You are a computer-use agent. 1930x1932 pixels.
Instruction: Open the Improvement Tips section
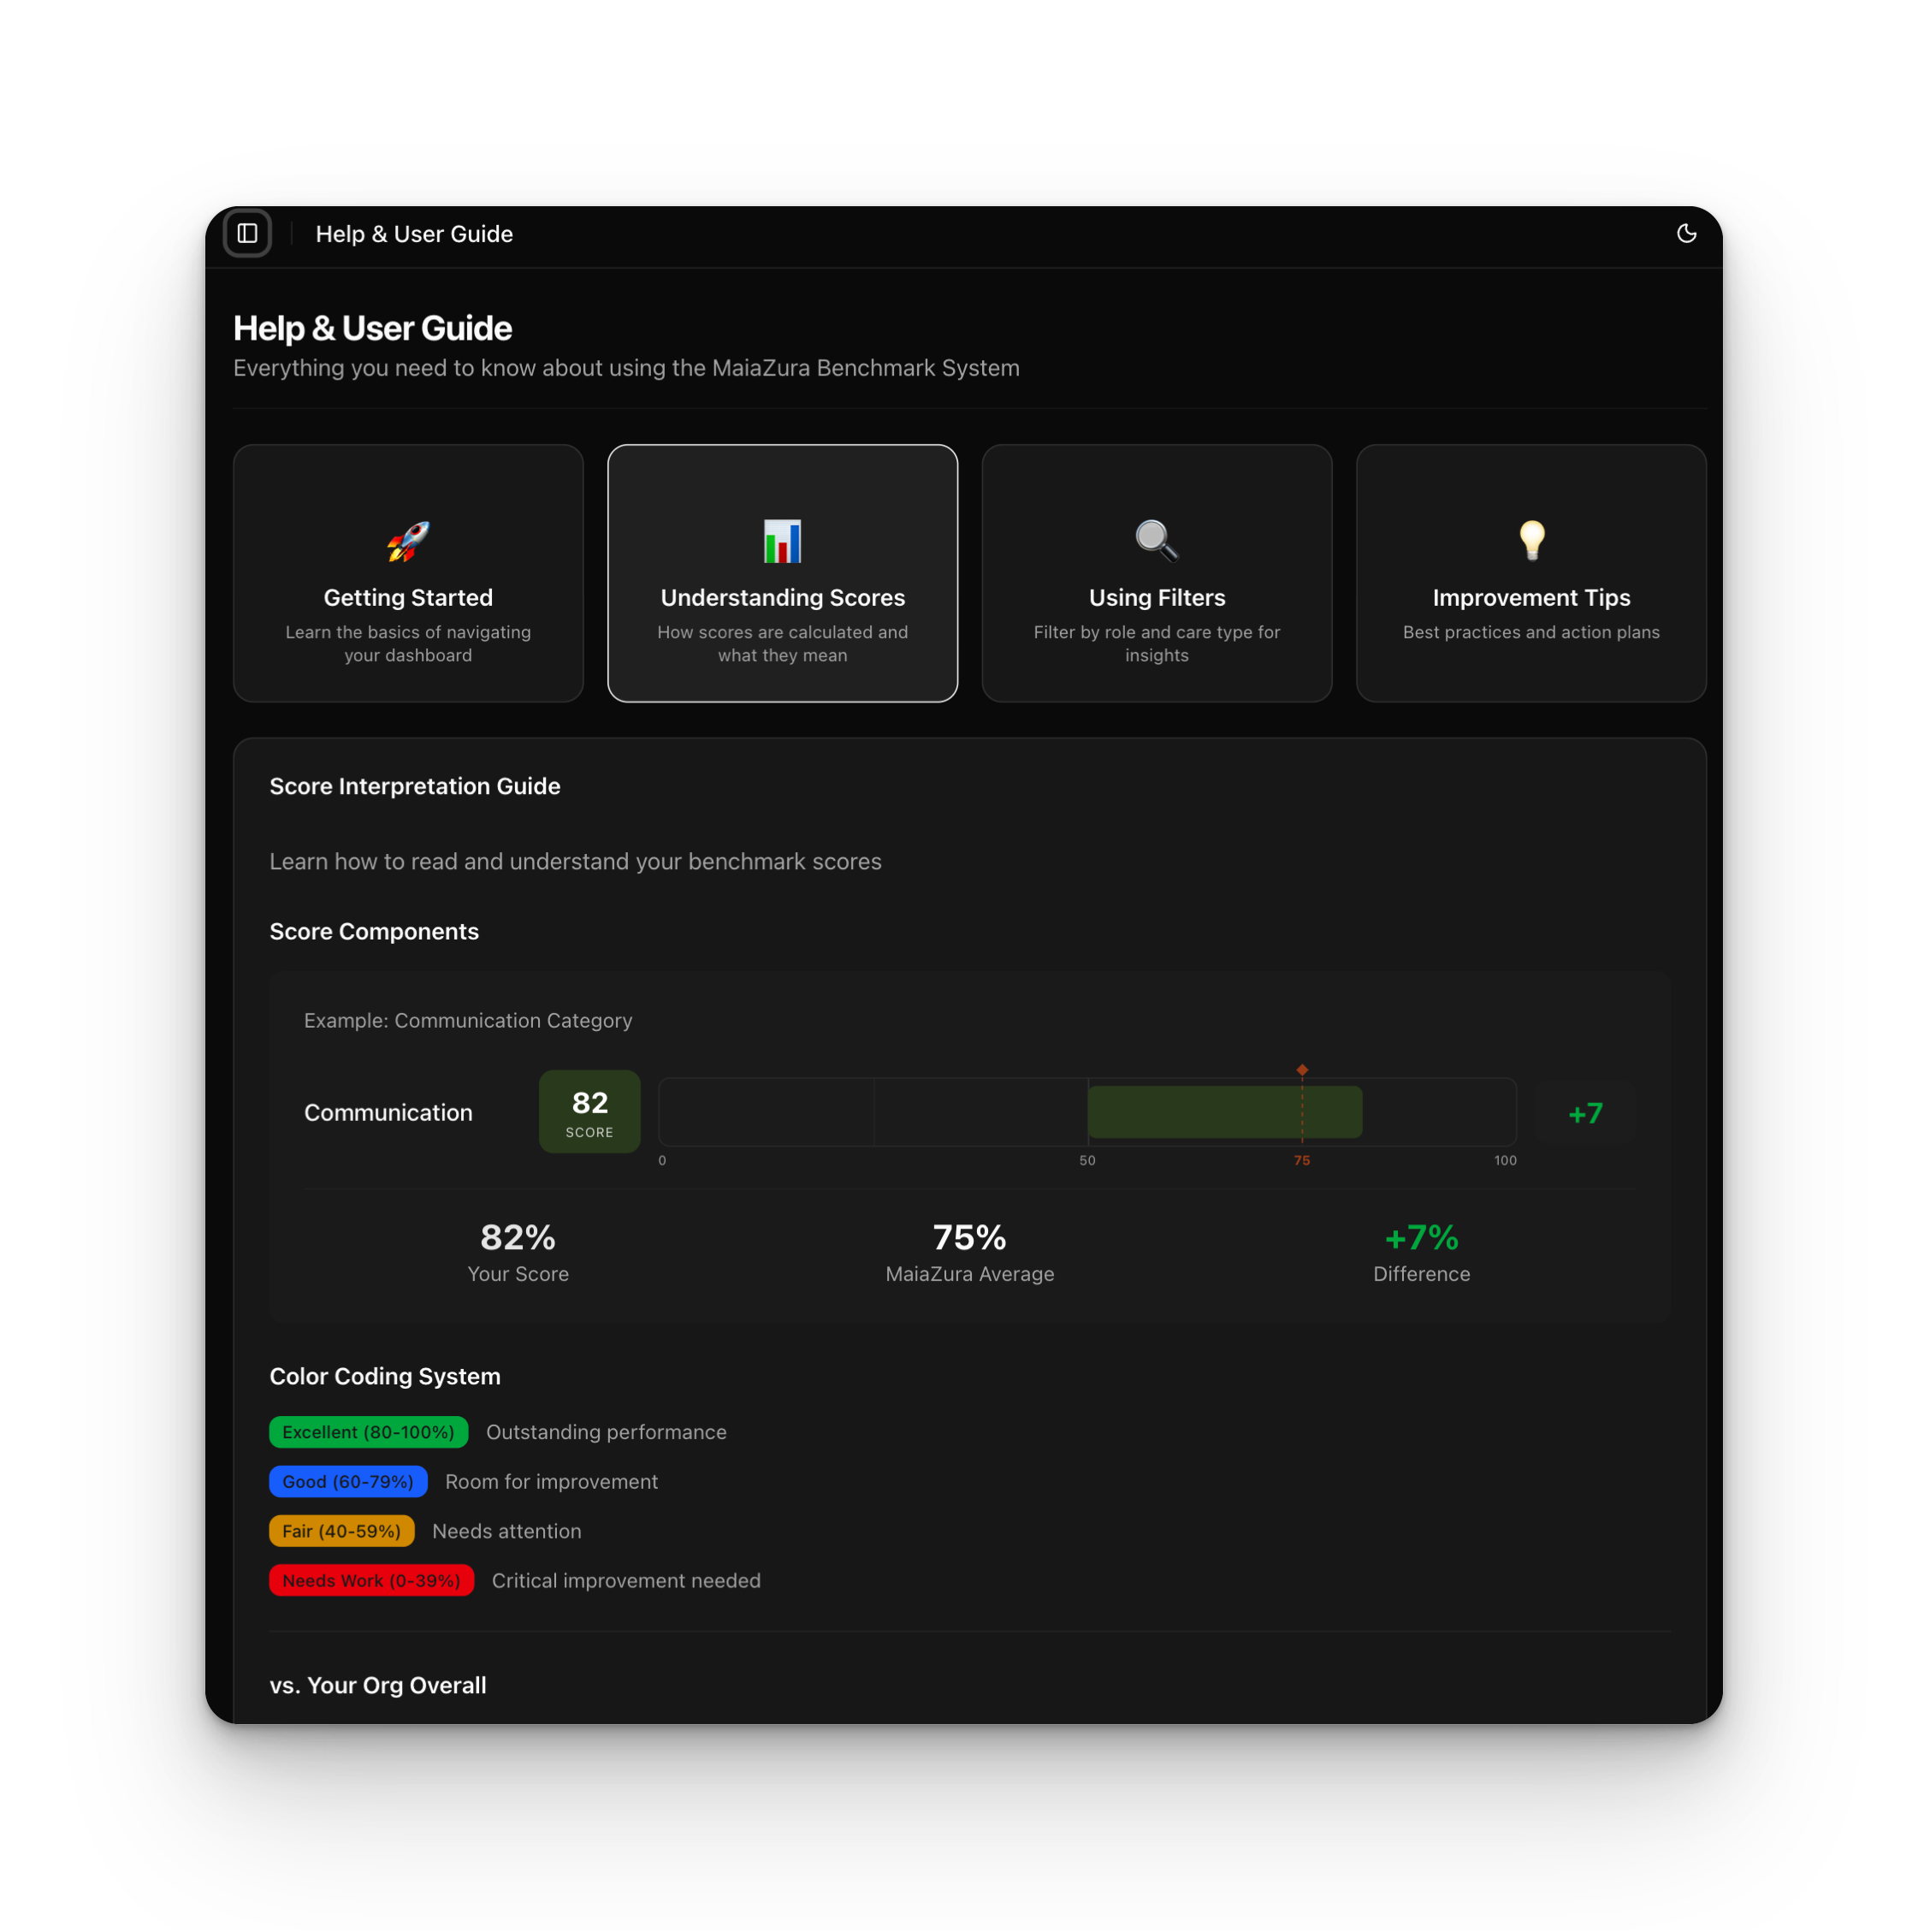click(x=1531, y=597)
